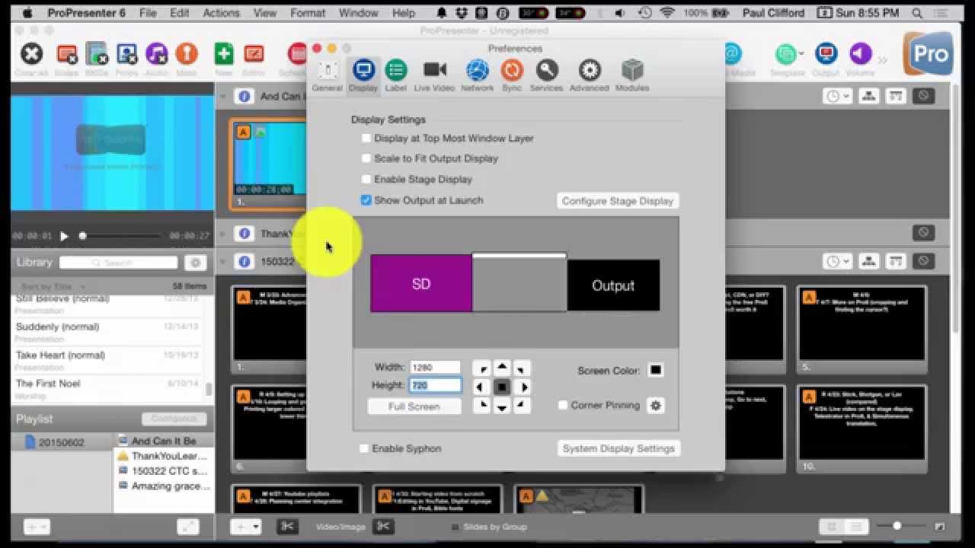Open the add playlist dropdown below Playlist

click(x=37, y=527)
